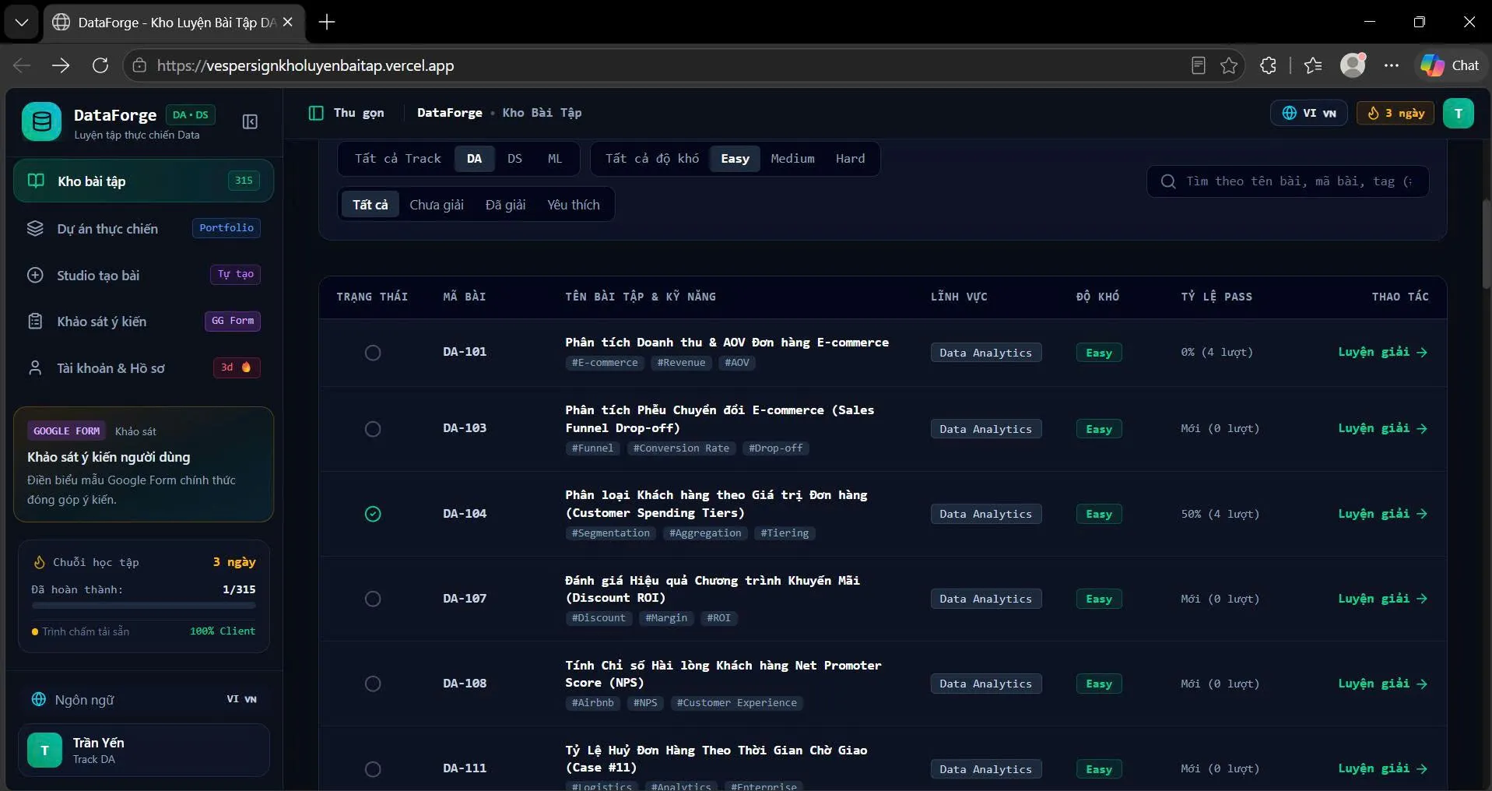Toggle status circle for DA-103
Image resolution: width=1492 pixels, height=791 pixels.
[x=373, y=429]
